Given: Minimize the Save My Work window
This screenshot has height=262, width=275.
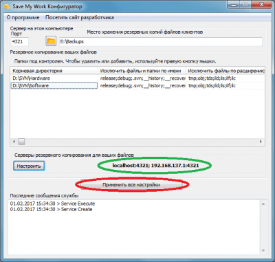Looking at the screenshot, I should click(233, 5).
